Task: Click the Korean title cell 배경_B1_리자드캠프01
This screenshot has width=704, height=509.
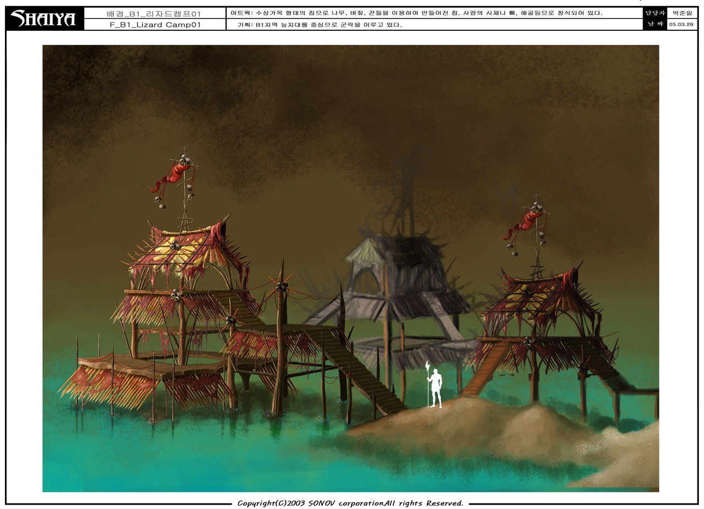Action: click(x=154, y=14)
